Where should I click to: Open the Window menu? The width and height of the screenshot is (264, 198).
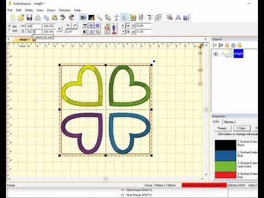tap(64, 10)
